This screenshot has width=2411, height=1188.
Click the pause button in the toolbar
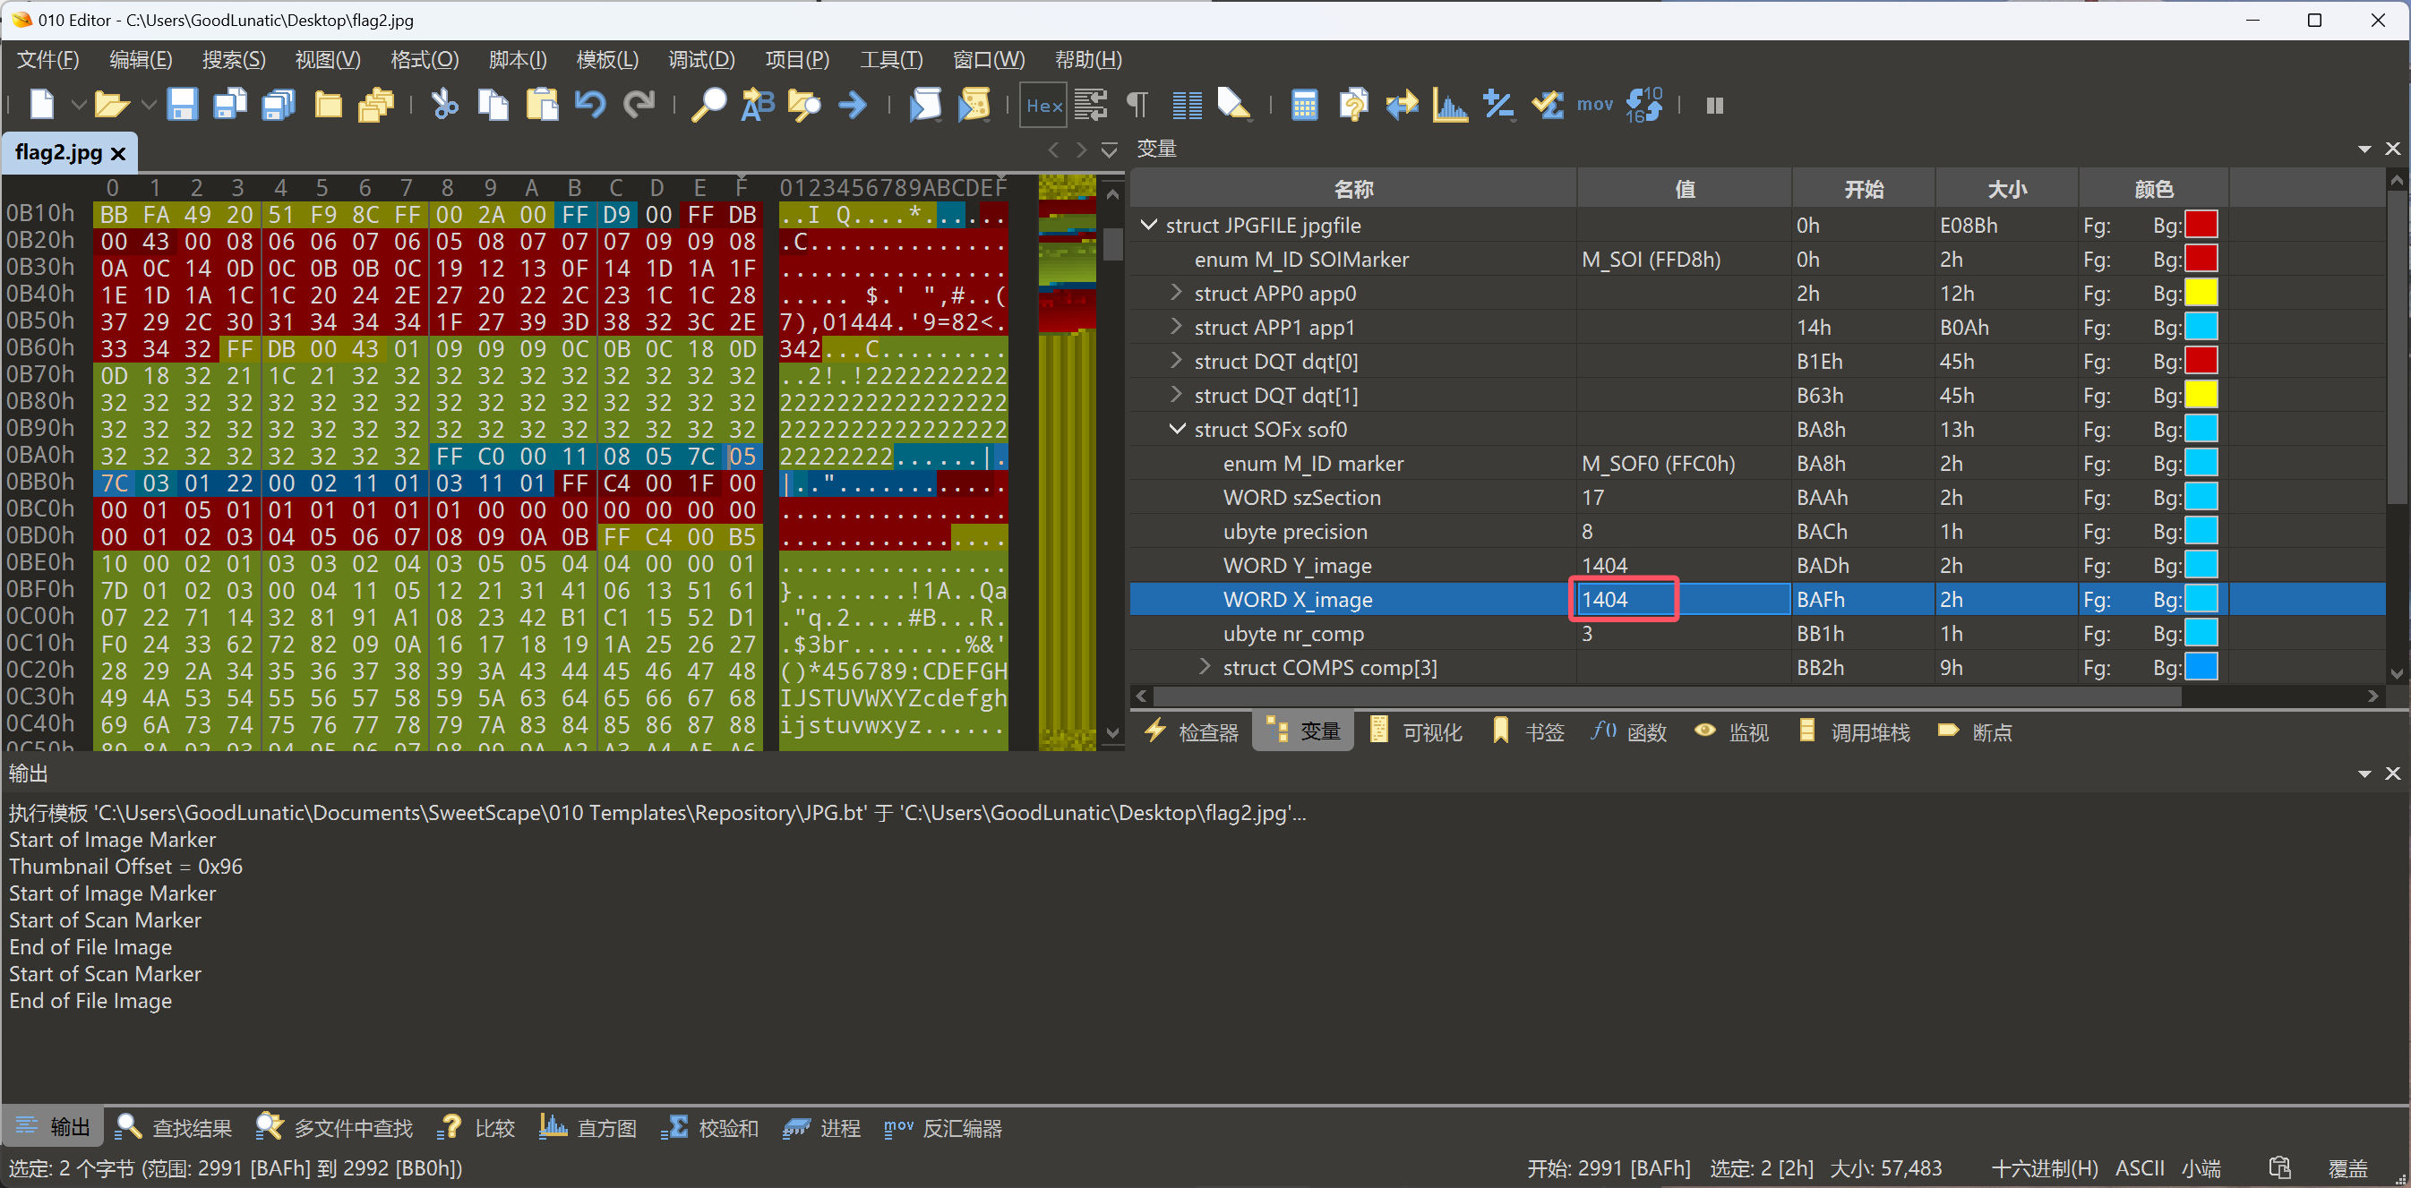[x=1713, y=106]
